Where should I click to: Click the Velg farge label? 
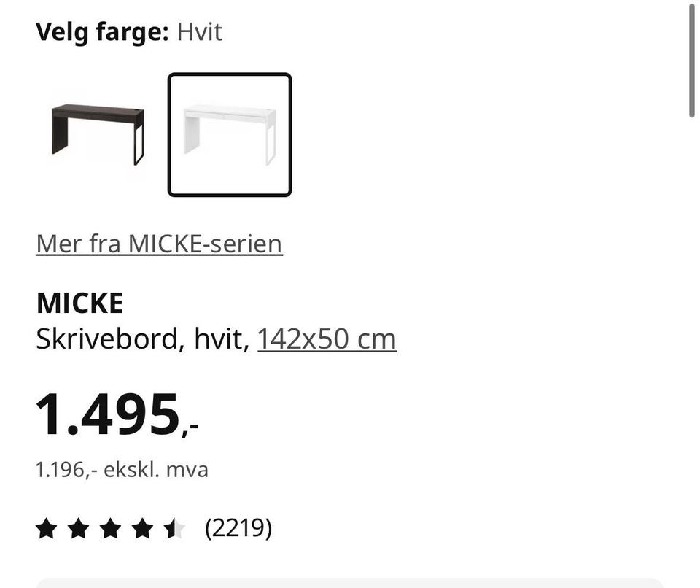pos(102,32)
